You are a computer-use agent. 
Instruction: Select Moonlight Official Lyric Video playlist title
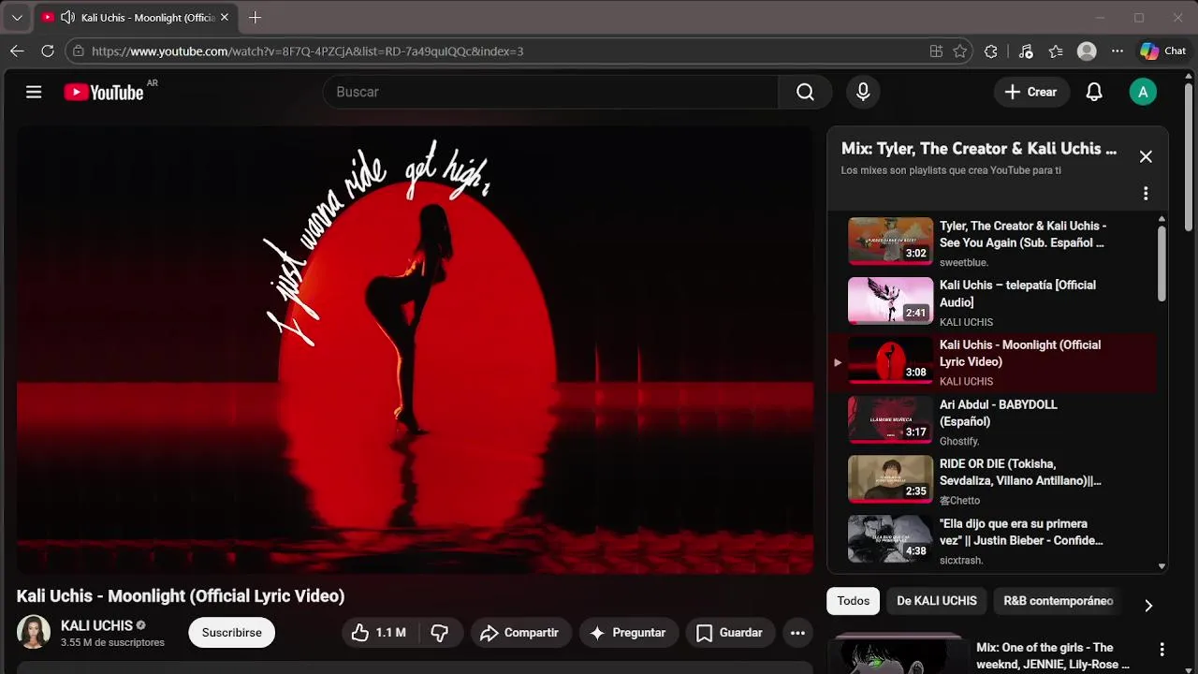tap(1020, 353)
